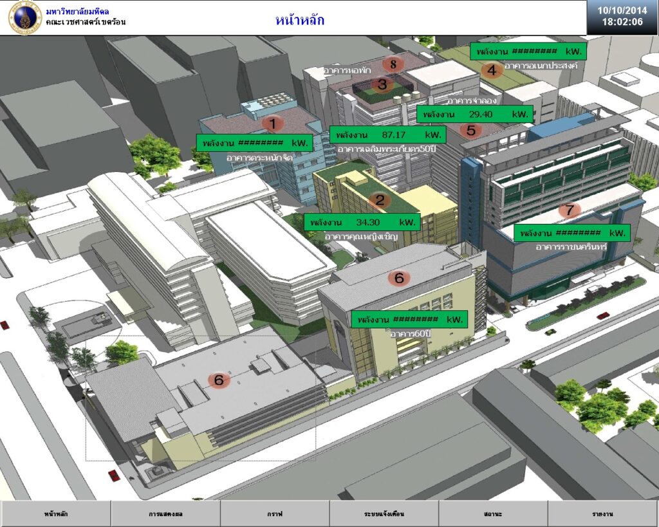Open the หน้าหลัก tab in bottom bar
This screenshot has width=659, height=527.
55,513
